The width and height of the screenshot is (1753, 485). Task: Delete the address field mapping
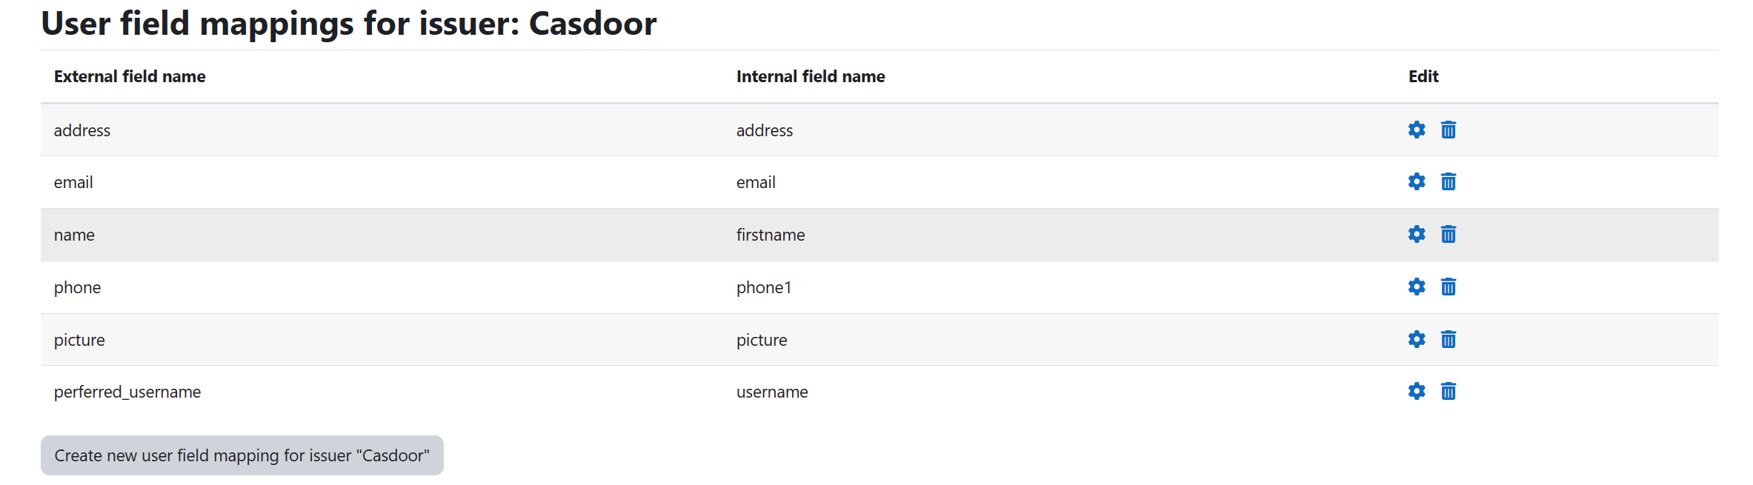pyautogui.click(x=1448, y=130)
